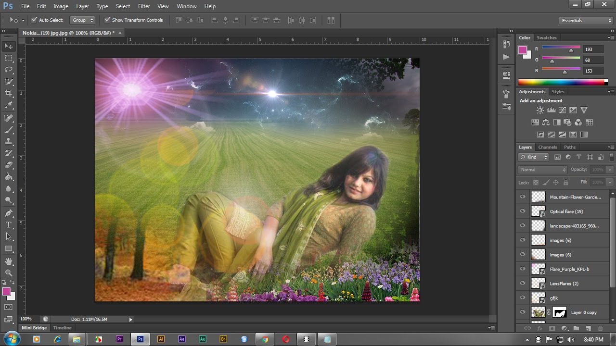Create a new group with the folder icon
This screenshot has width=616, height=346.
pos(576,328)
